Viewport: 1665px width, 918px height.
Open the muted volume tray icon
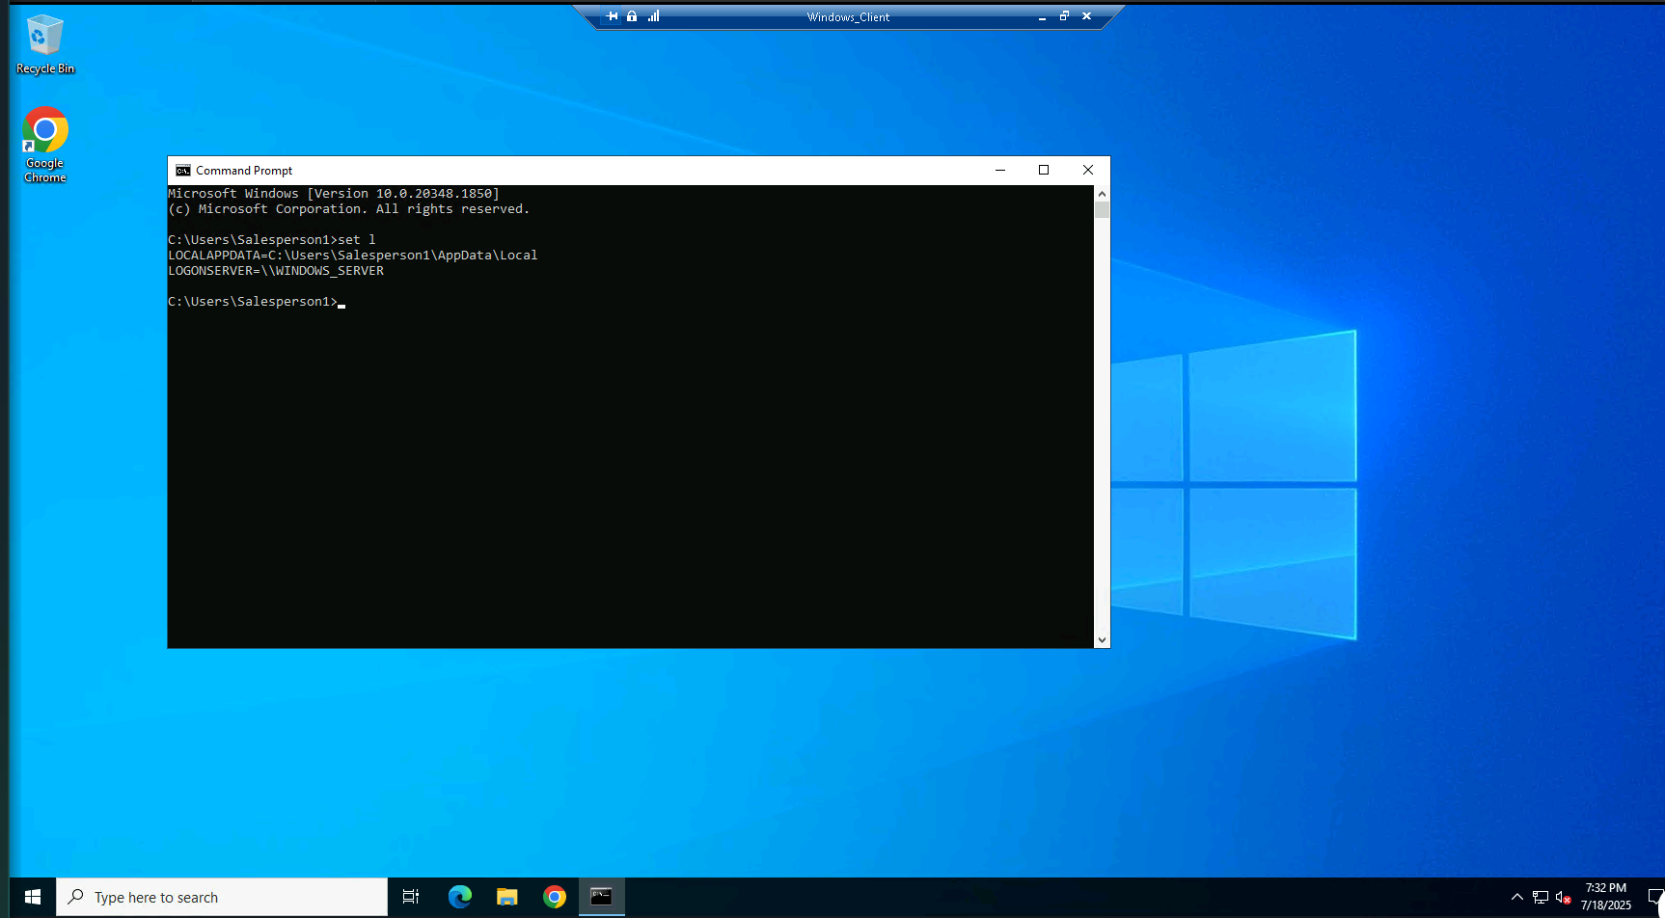1564,897
